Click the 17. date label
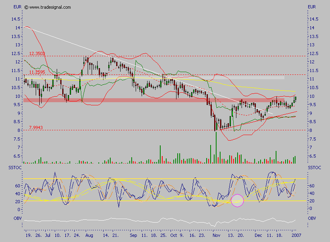 [x=67, y=235]
